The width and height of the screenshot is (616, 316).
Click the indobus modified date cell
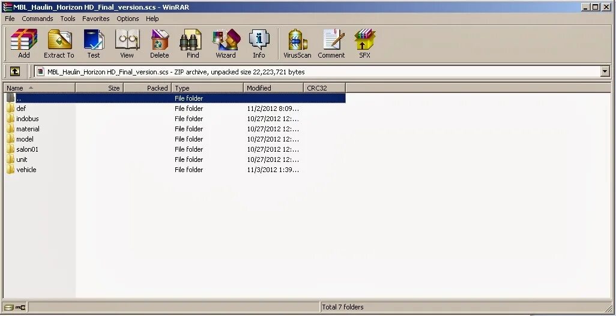tap(273, 119)
